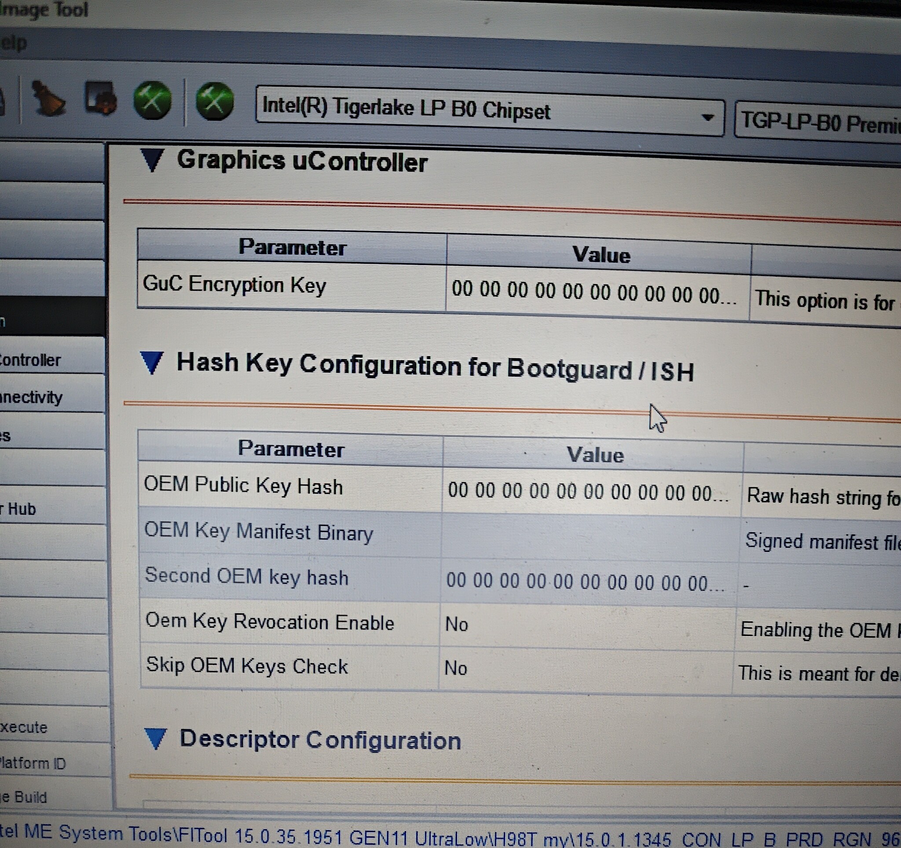Click the brush clean-up toolbar icon
Viewport: 901px width, 848px height.
click(x=48, y=98)
